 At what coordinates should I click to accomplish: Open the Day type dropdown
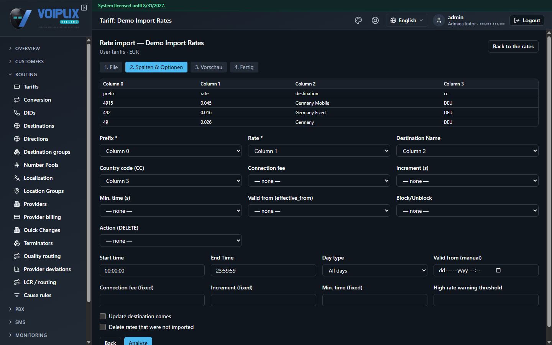[x=375, y=270]
